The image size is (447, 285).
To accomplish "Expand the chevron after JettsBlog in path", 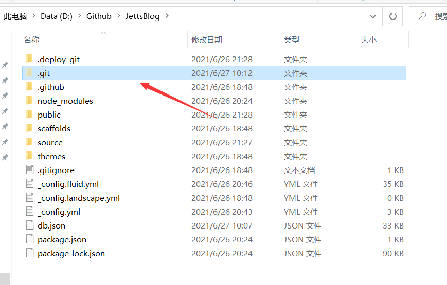I will pos(167,16).
